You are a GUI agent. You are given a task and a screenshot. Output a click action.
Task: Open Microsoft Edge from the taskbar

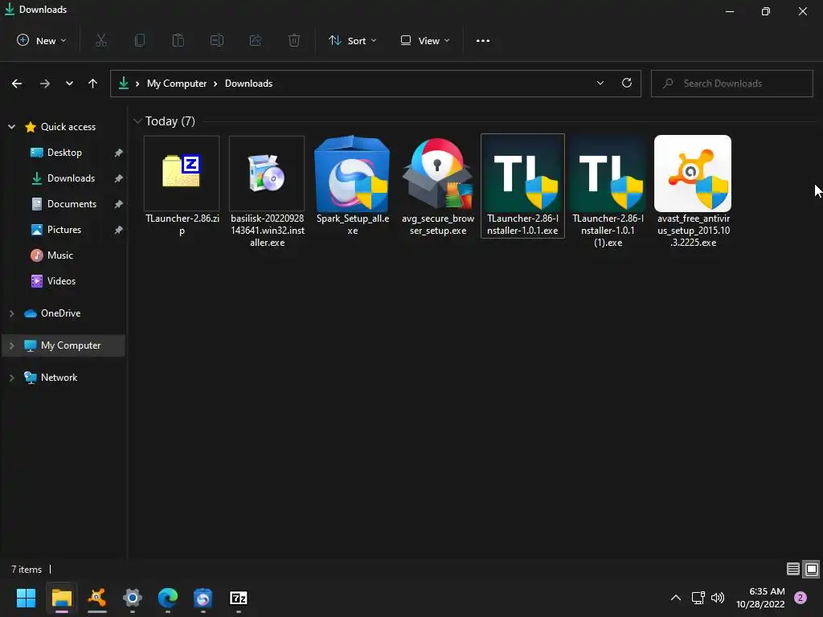[168, 598]
